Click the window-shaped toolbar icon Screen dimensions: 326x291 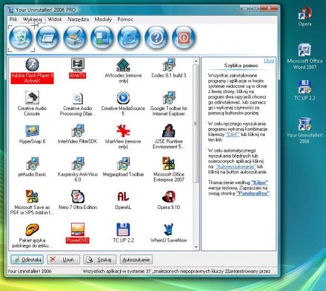pyautogui.click(x=48, y=38)
